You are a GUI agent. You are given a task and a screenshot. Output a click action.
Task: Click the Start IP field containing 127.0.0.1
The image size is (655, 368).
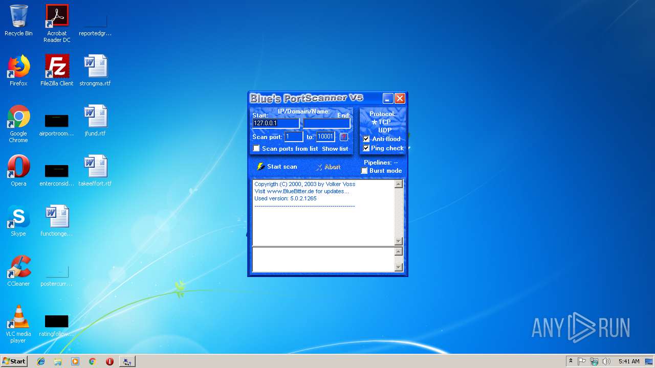(275, 123)
